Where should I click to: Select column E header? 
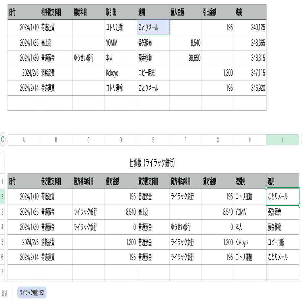tap(153, 140)
